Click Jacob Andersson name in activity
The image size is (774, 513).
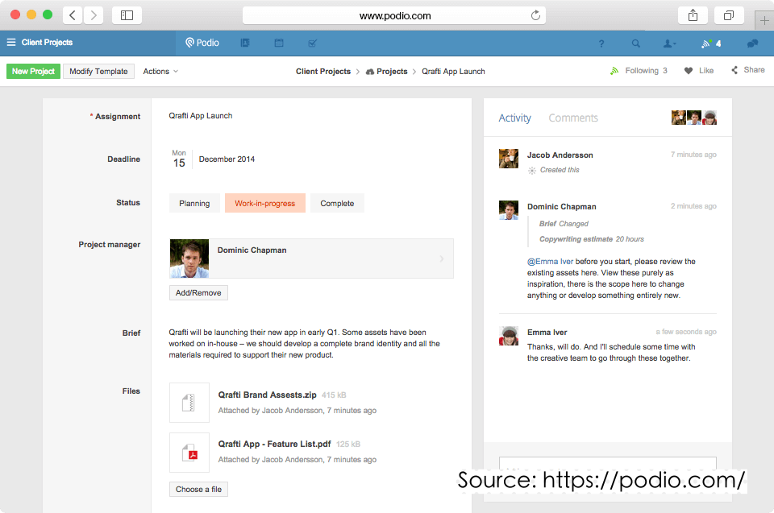pyautogui.click(x=560, y=155)
